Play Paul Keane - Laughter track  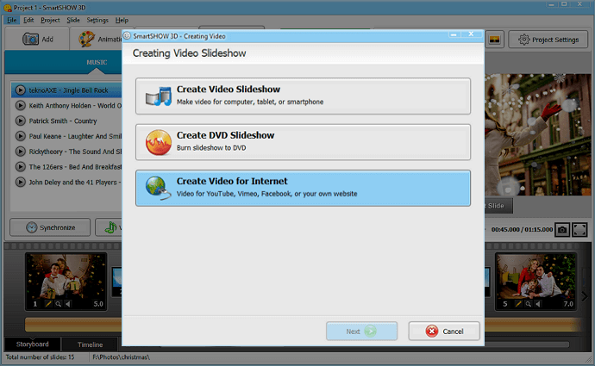[21, 136]
